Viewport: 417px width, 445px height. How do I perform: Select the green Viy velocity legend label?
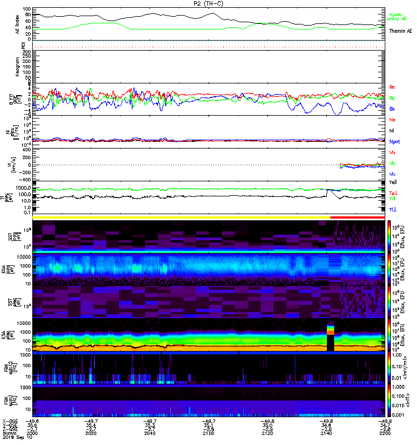393,163
